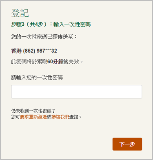Request resend via 要求重新發送 link

[x=33, y=117]
